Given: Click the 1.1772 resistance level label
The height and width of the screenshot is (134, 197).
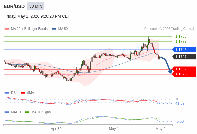Looking at the screenshot, I should point(181,41).
